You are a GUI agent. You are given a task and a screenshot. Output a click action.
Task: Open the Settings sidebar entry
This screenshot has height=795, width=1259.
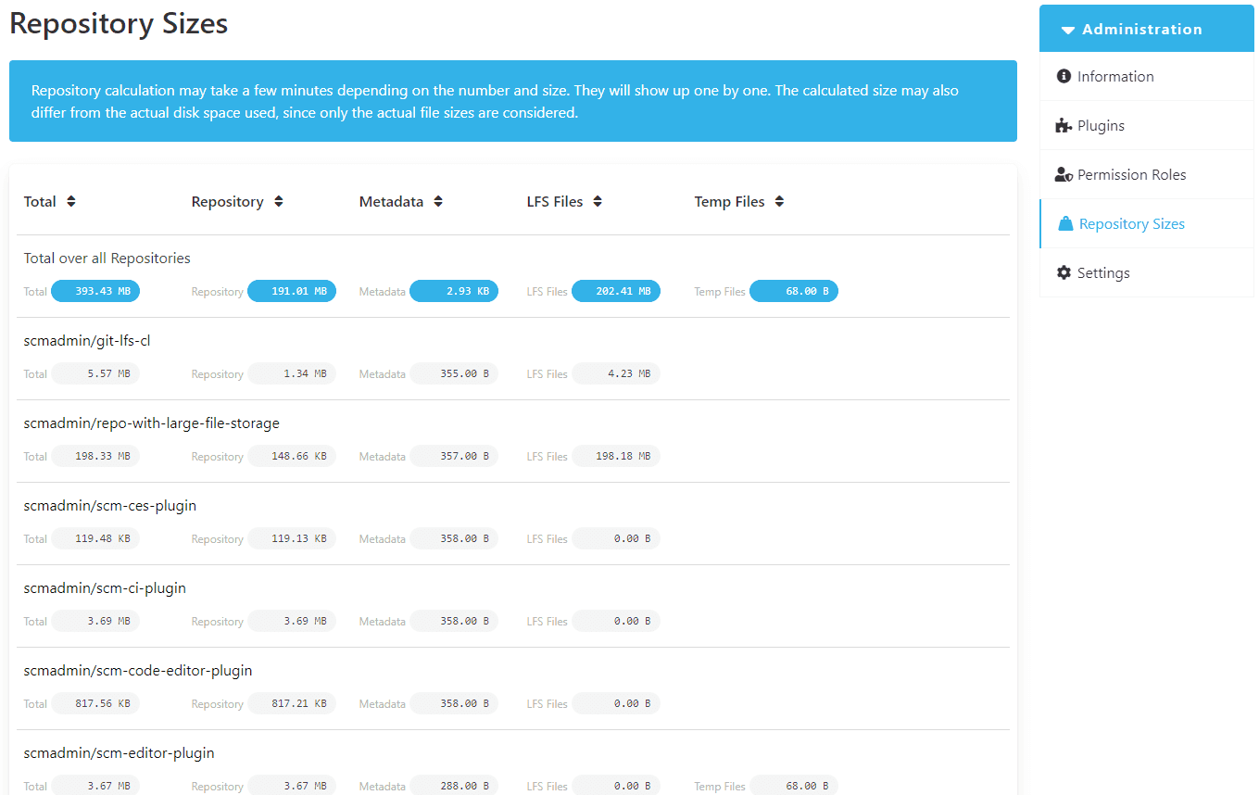[1104, 272]
